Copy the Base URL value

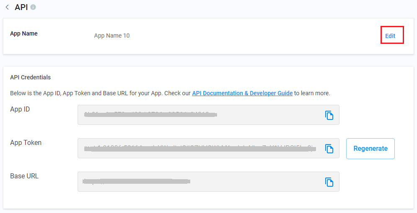[329, 182]
